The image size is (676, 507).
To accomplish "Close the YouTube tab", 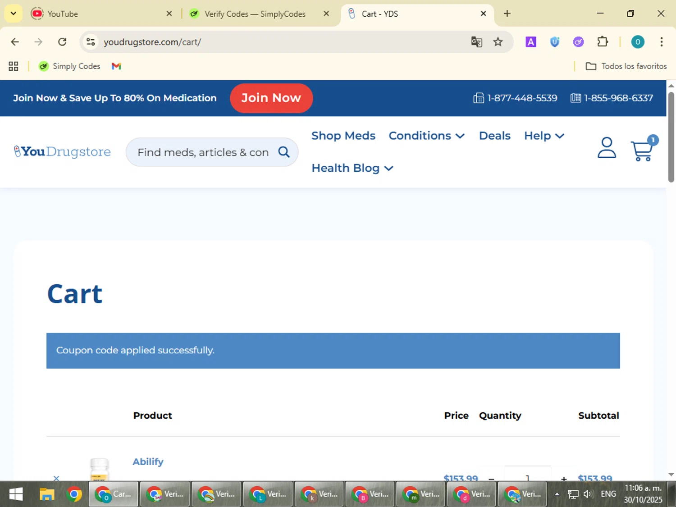I will (169, 14).
